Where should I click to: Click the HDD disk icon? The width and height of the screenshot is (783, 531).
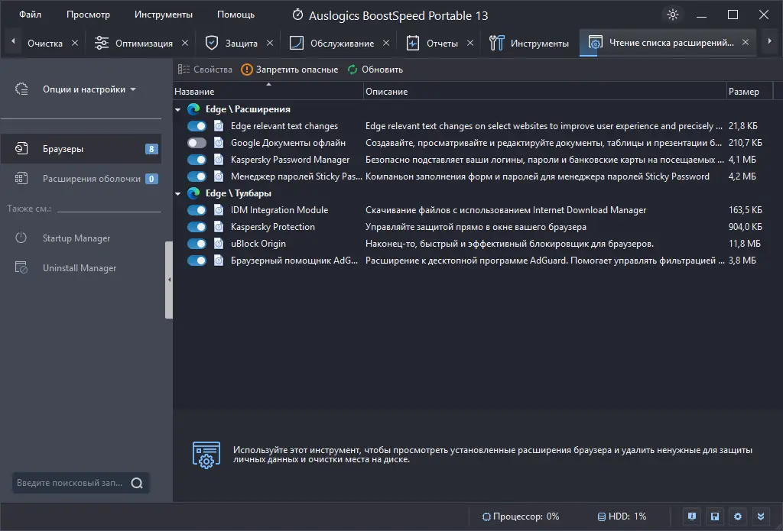602,516
